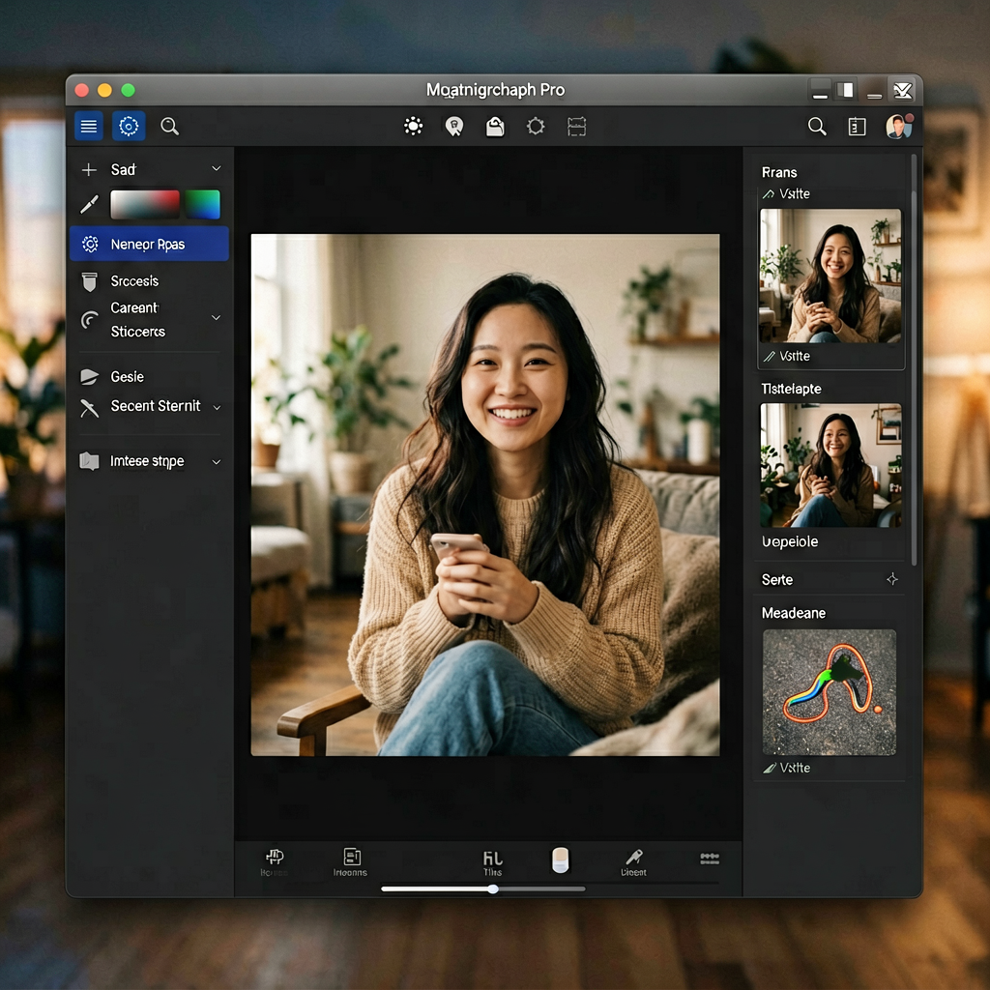Expand the Imtese stape chevron

216,462
